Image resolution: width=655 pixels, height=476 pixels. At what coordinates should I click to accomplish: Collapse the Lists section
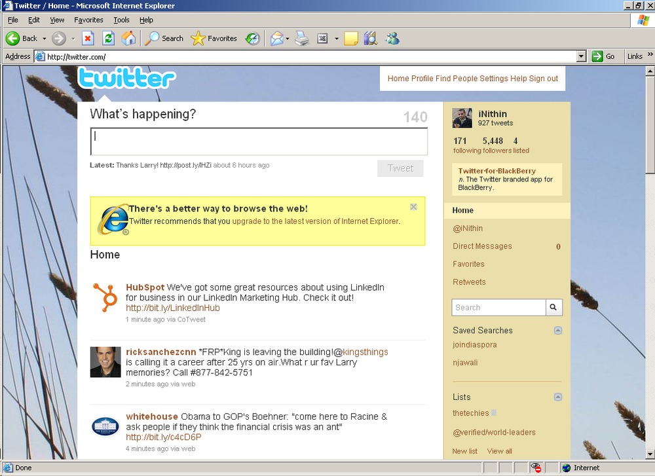coord(558,397)
